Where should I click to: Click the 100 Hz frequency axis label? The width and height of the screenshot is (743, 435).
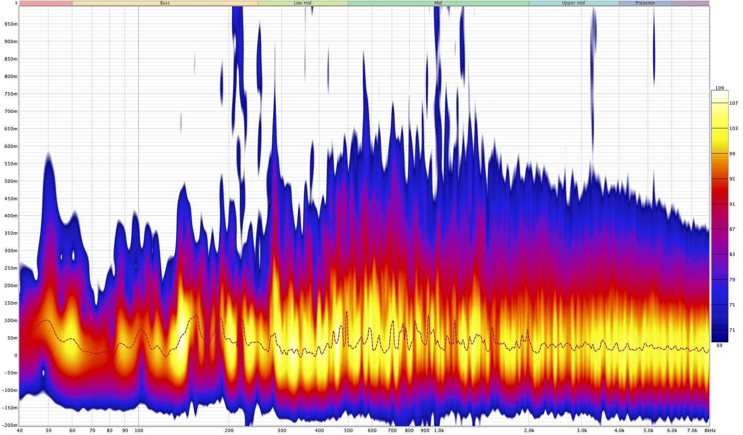click(139, 431)
